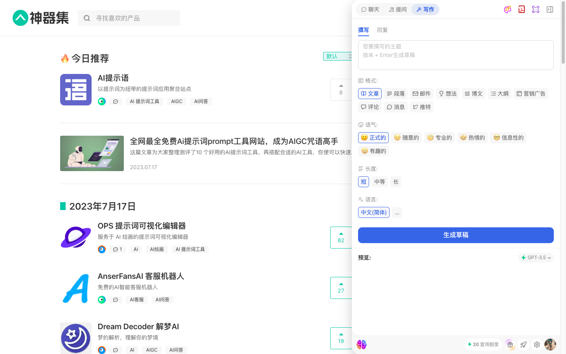Open the GPT-3.5 model dropdown
The width and height of the screenshot is (566, 354).
(536, 258)
